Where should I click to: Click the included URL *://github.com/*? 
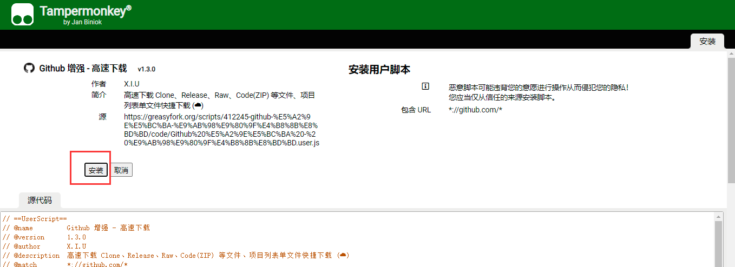coord(475,110)
